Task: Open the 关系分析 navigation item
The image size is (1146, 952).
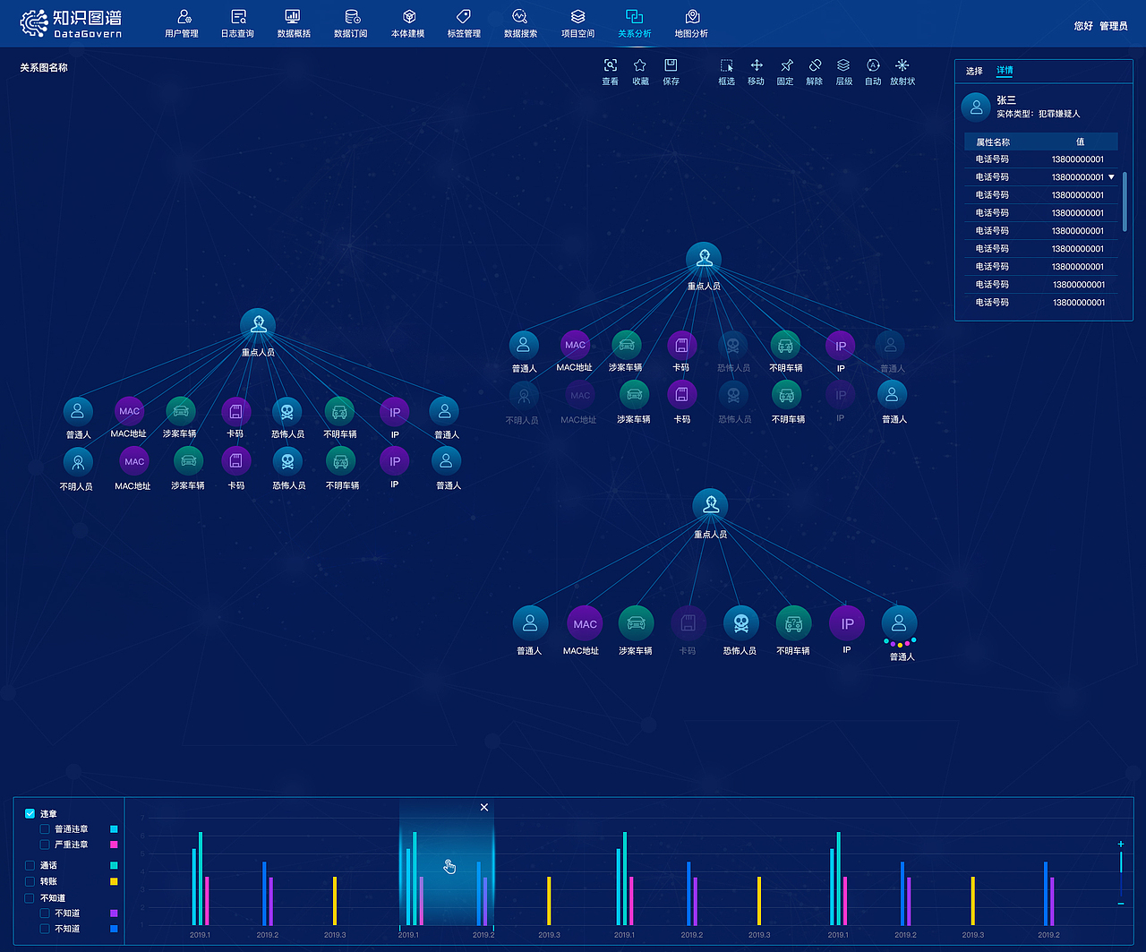Action: click(x=635, y=24)
